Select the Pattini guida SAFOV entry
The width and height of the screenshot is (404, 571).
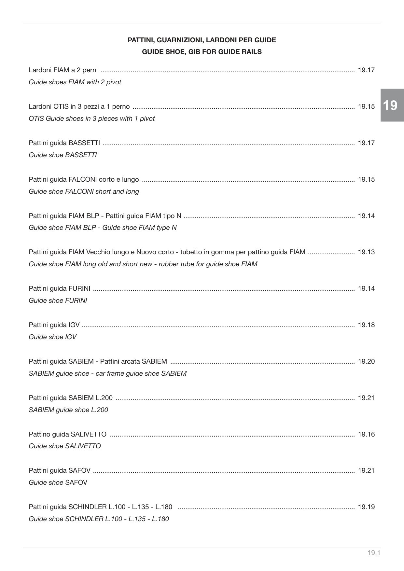(202, 470)
